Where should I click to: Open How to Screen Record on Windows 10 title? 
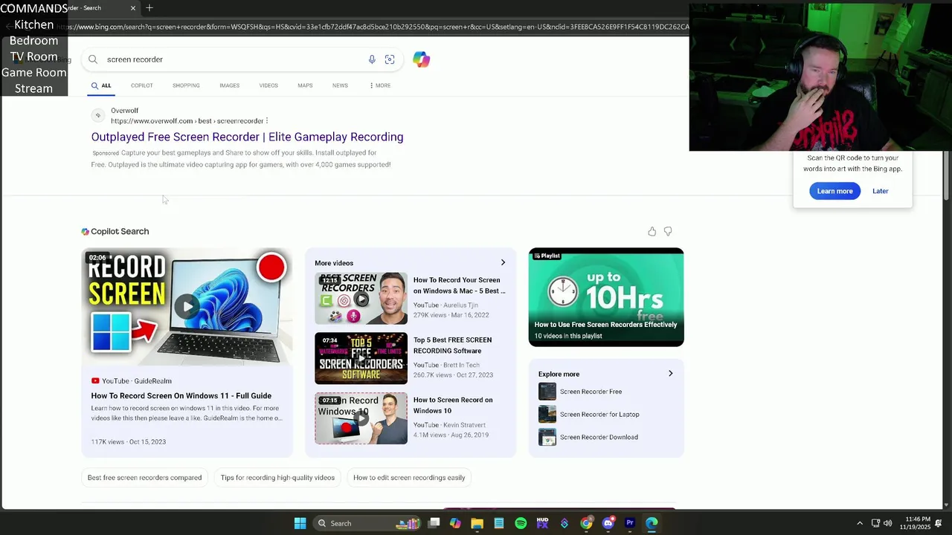point(453,405)
